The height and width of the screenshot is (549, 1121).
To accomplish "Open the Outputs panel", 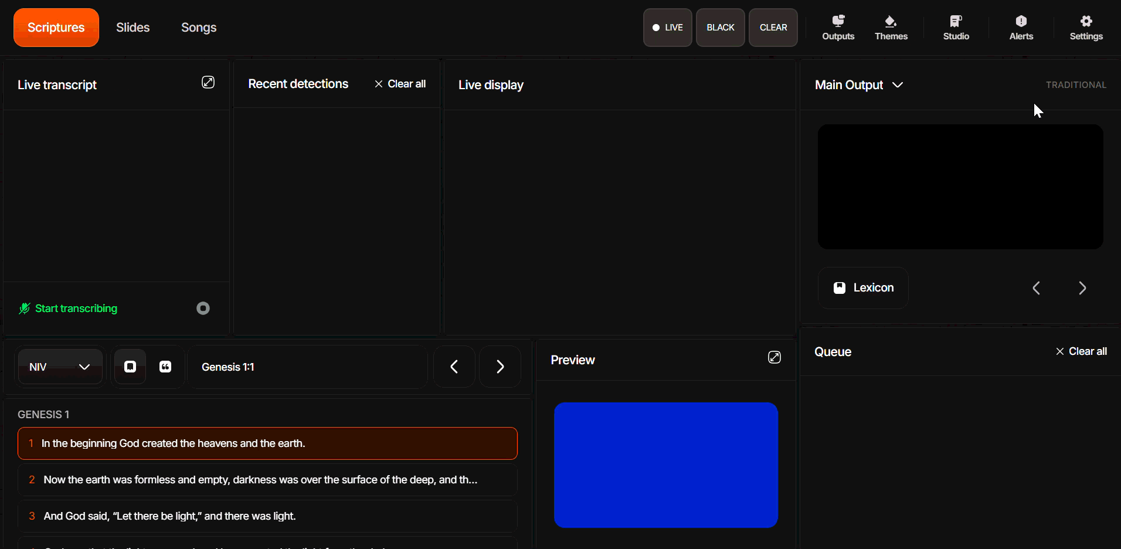I will (838, 28).
